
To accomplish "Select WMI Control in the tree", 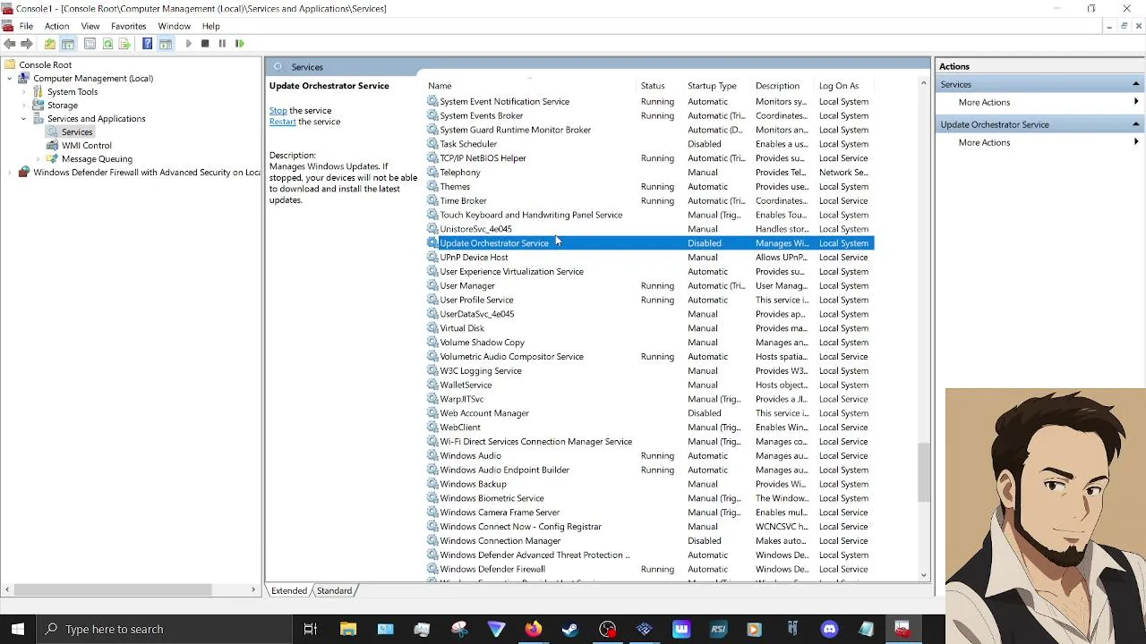I will tap(86, 146).
